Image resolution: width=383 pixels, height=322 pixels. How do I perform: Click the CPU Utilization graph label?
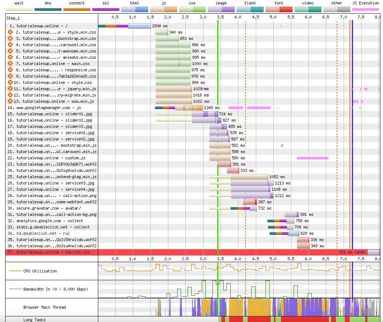pos(40,271)
